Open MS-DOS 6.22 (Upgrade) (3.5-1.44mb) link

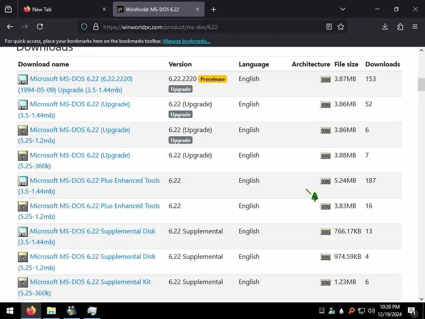[x=74, y=110]
